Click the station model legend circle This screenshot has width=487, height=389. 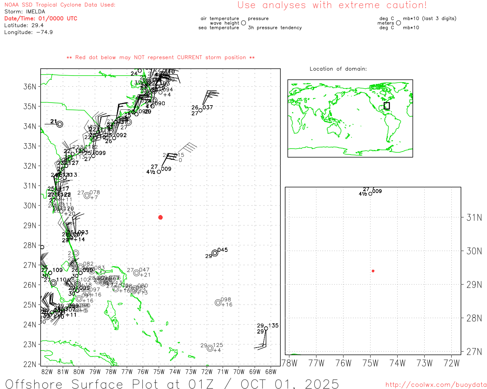243,23
